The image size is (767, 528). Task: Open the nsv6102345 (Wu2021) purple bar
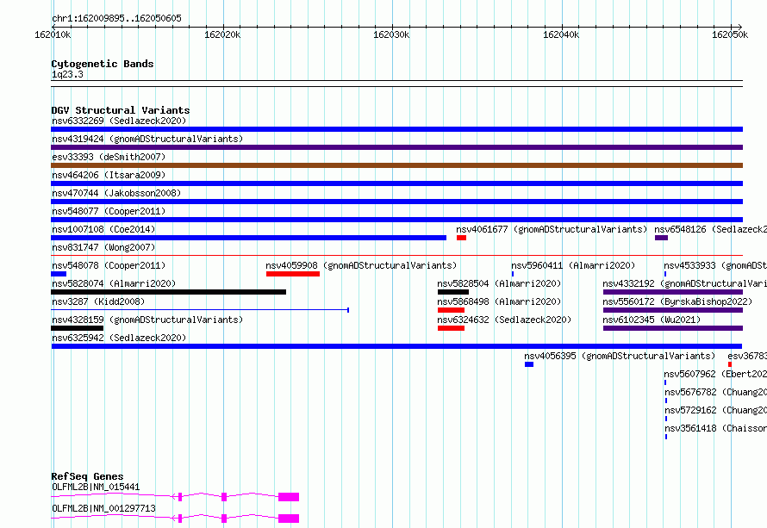pos(673,328)
